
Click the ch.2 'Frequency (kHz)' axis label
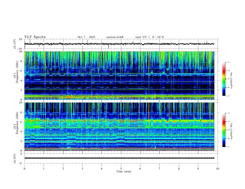pyautogui.click(x=17, y=123)
